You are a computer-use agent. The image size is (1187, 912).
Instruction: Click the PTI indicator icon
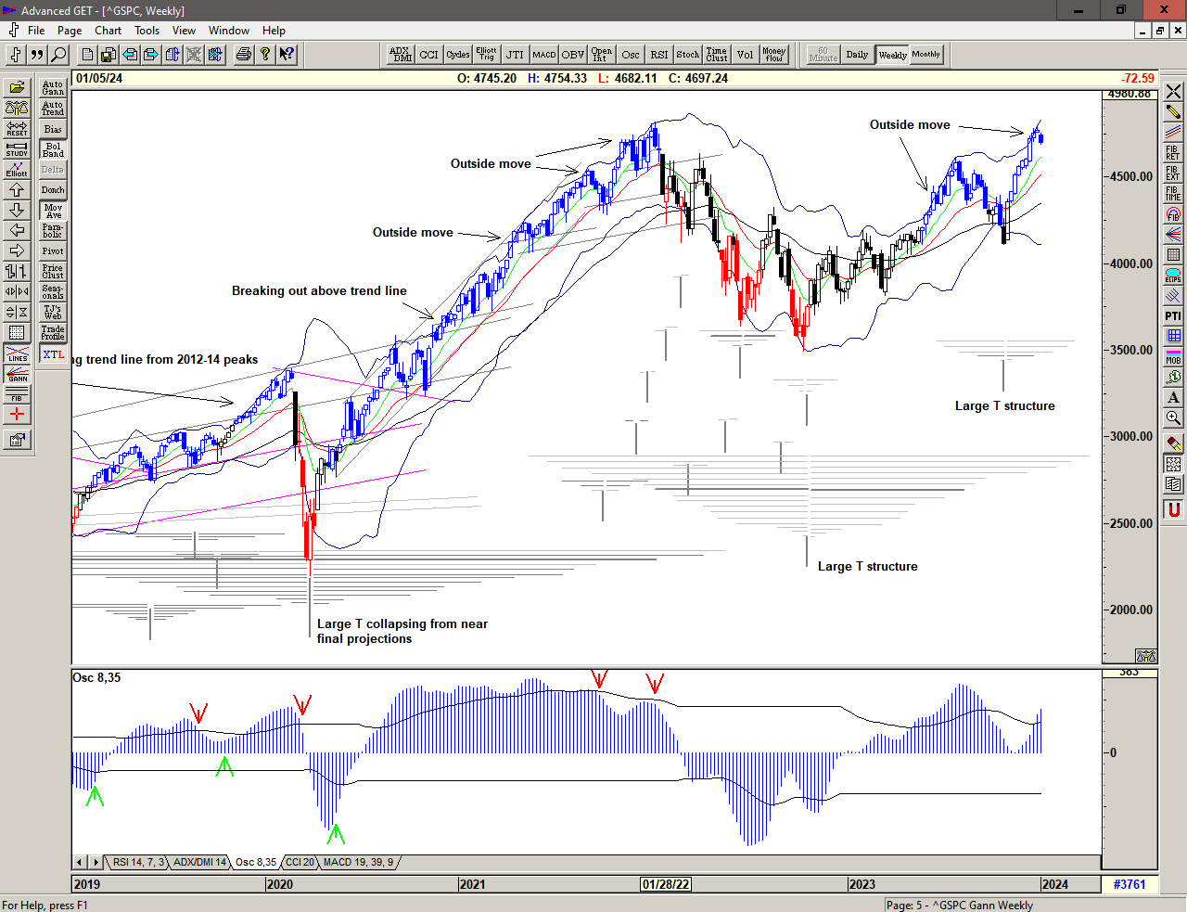coord(1173,316)
